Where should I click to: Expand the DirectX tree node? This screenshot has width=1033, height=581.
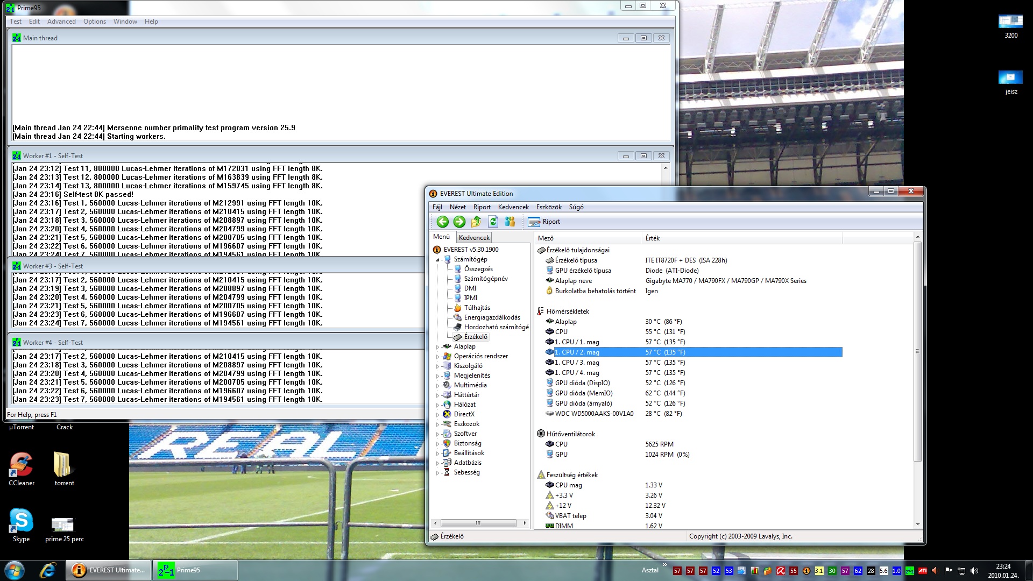(437, 415)
